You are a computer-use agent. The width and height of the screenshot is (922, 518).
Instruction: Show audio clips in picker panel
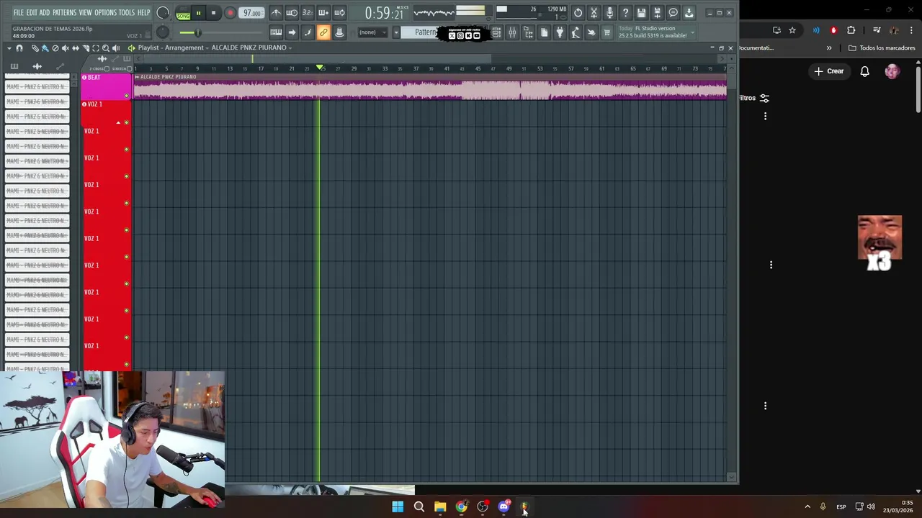point(37,66)
